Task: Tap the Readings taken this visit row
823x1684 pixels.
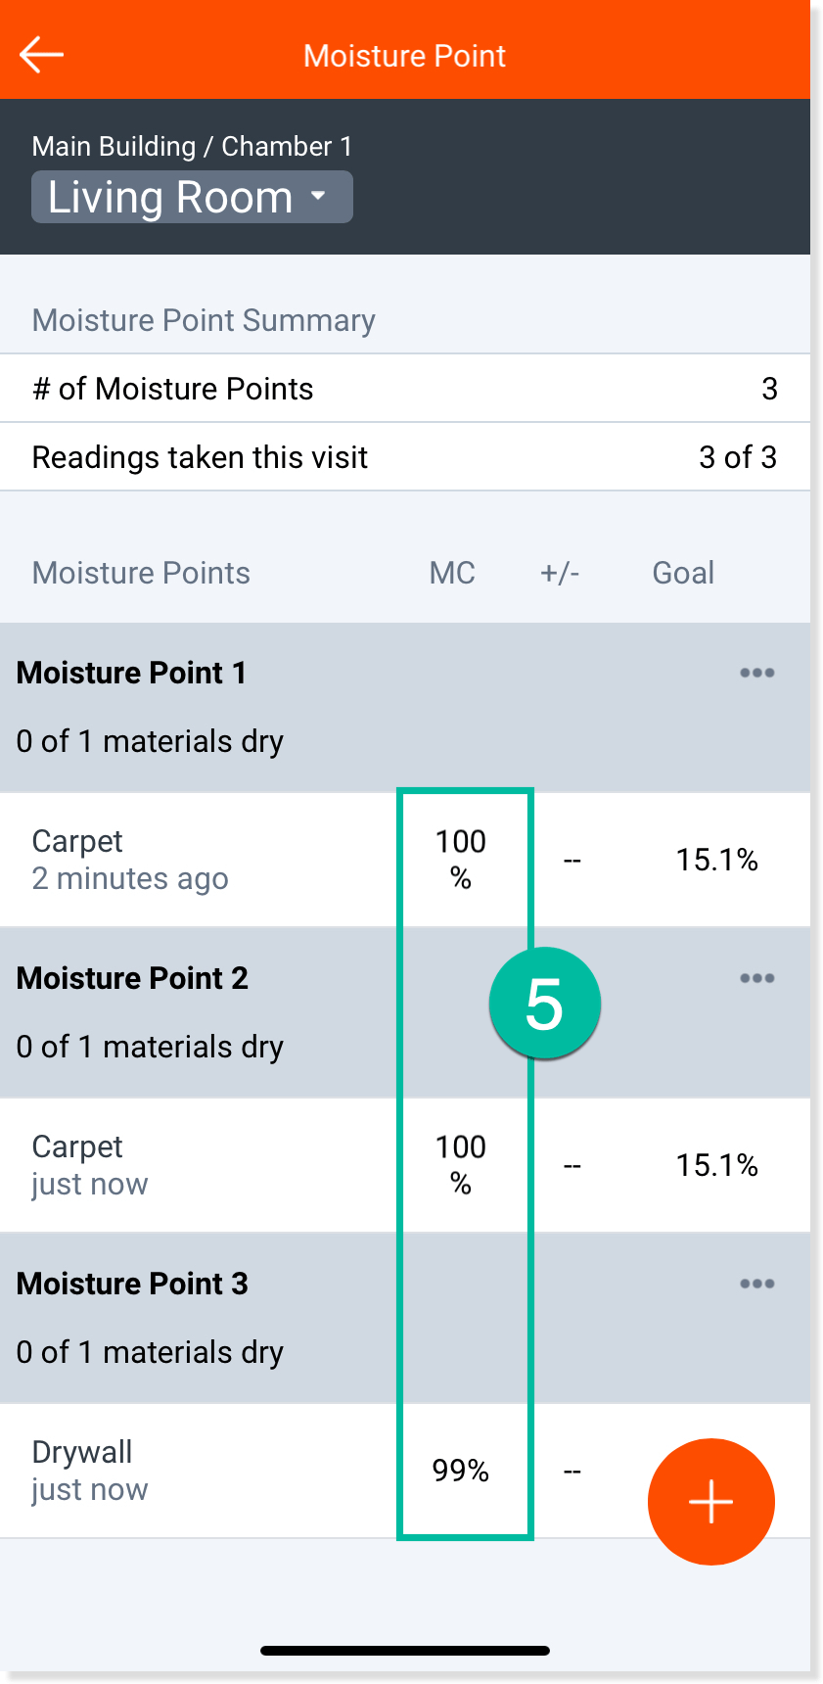Action: click(405, 457)
